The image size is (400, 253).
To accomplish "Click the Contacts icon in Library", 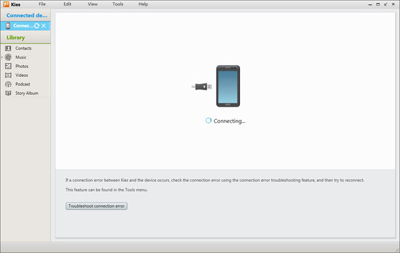I will coord(8,49).
